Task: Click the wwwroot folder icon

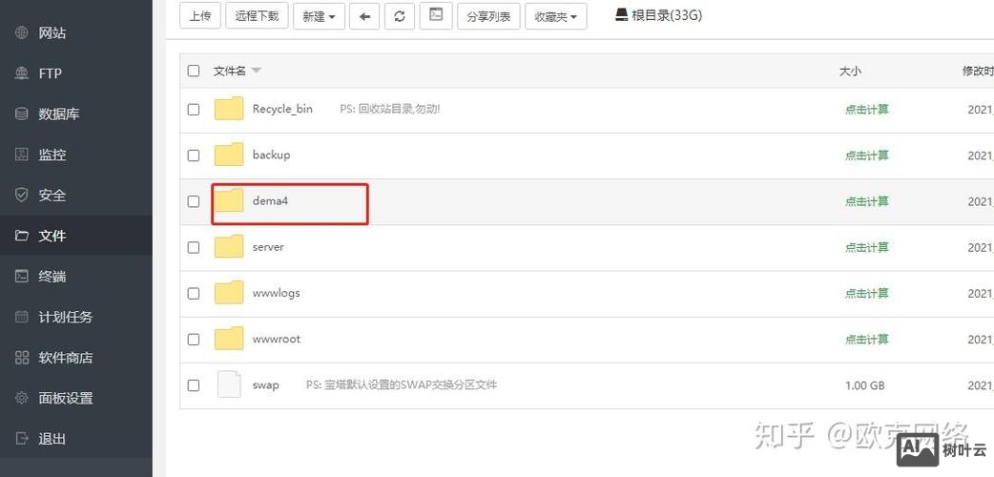Action: click(229, 338)
